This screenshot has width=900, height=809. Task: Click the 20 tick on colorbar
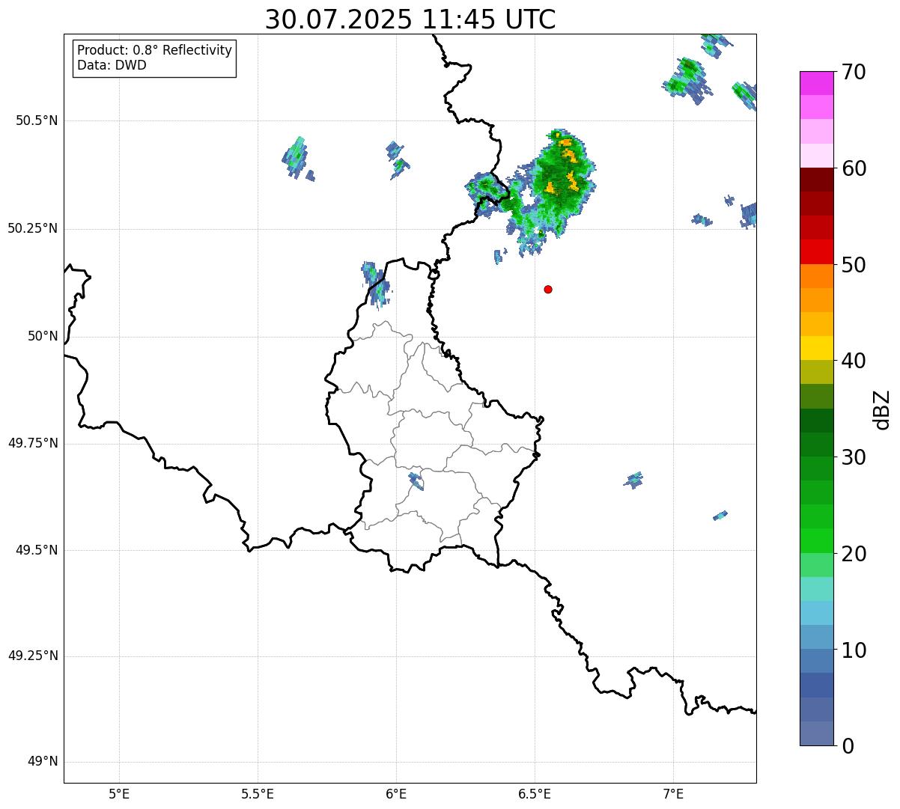[854, 554]
